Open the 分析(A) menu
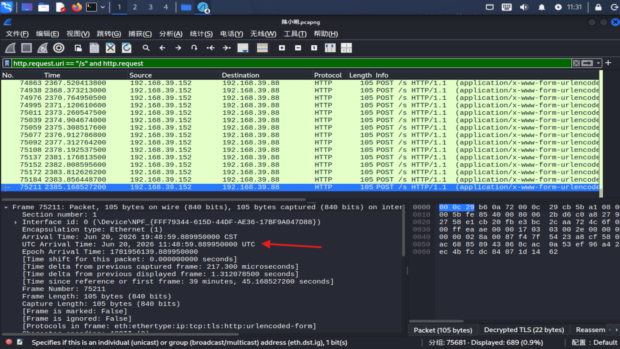This screenshot has width=620, height=349. [171, 34]
